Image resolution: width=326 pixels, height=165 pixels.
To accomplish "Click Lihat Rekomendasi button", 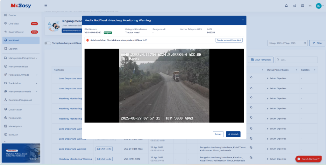I will 71,31.
